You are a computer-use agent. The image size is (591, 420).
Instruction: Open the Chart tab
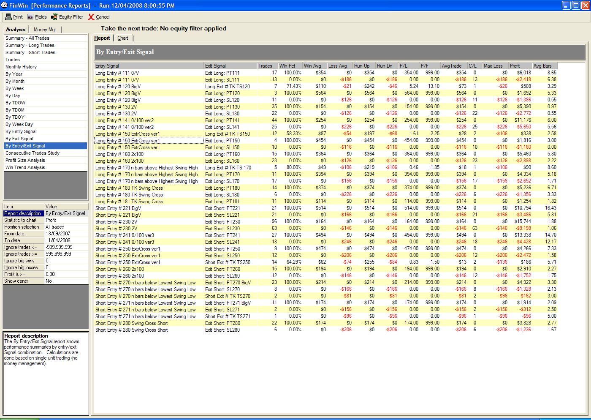click(x=123, y=38)
